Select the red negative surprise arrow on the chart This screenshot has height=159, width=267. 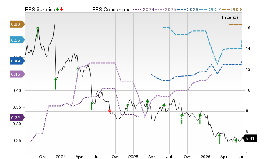(x=110, y=111)
